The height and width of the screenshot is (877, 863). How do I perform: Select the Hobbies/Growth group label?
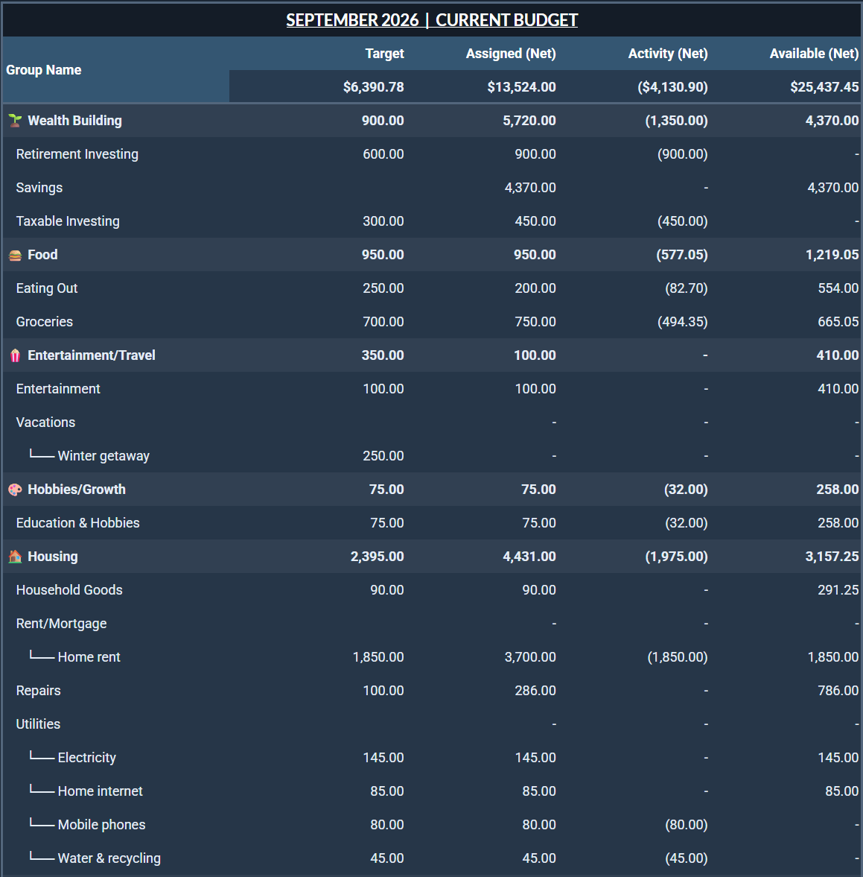tap(77, 490)
